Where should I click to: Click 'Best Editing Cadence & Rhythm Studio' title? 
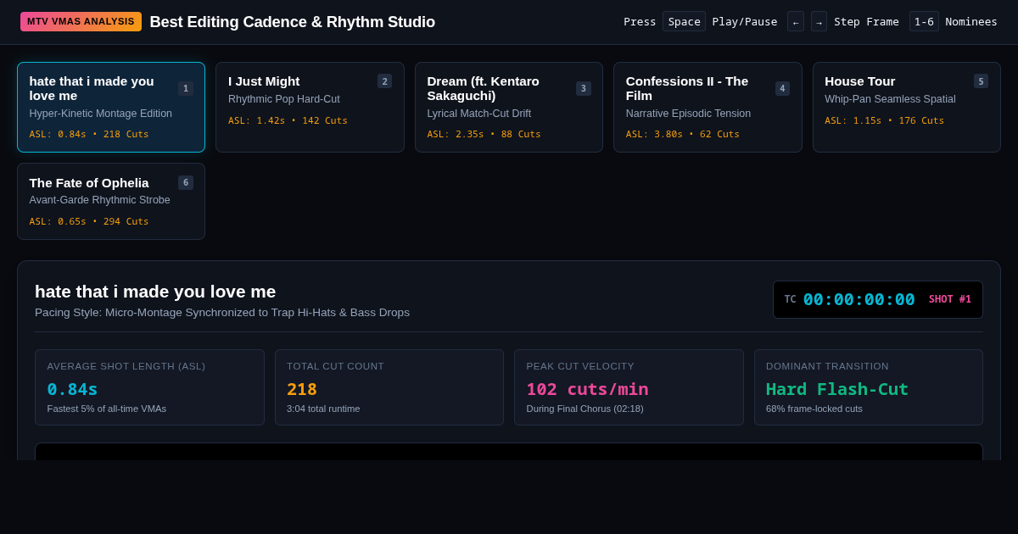tap(293, 22)
